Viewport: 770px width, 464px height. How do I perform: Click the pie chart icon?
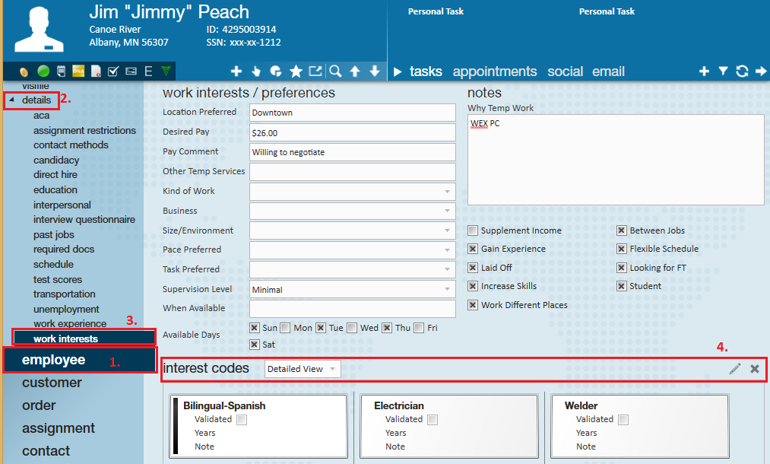275,72
